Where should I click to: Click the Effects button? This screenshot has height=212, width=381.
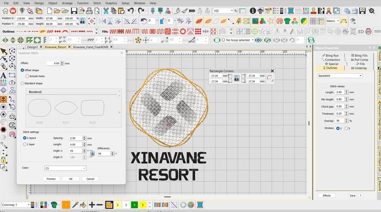[326, 196]
